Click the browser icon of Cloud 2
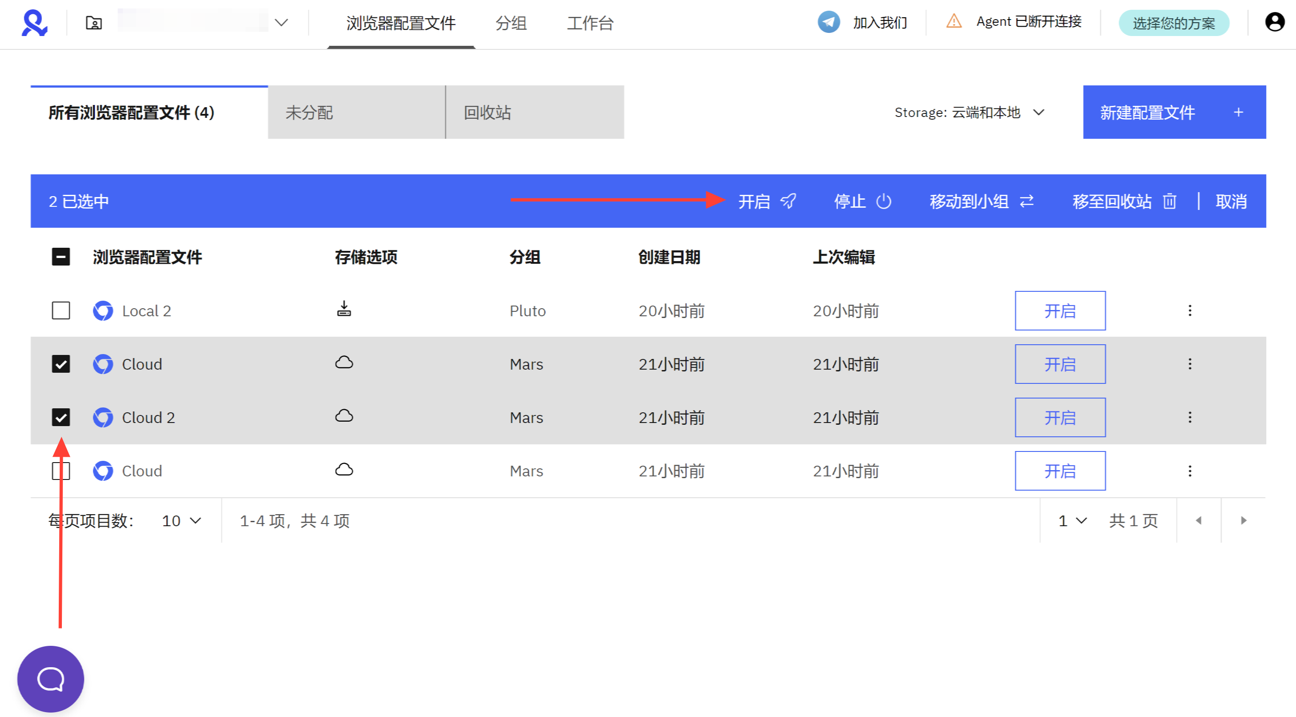The height and width of the screenshot is (717, 1296). coord(103,417)
